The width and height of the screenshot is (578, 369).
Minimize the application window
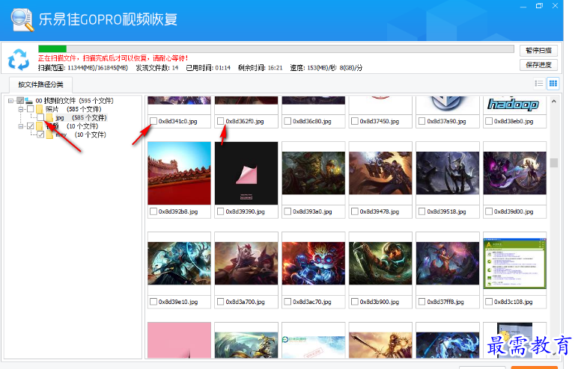(523, 6)
